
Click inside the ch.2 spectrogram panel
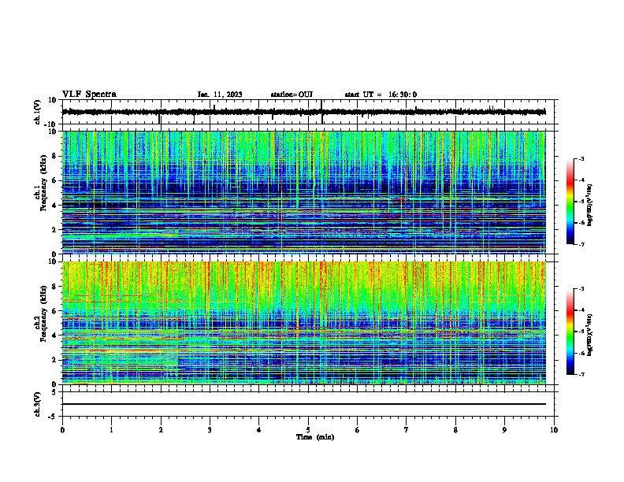click(304, 323)
